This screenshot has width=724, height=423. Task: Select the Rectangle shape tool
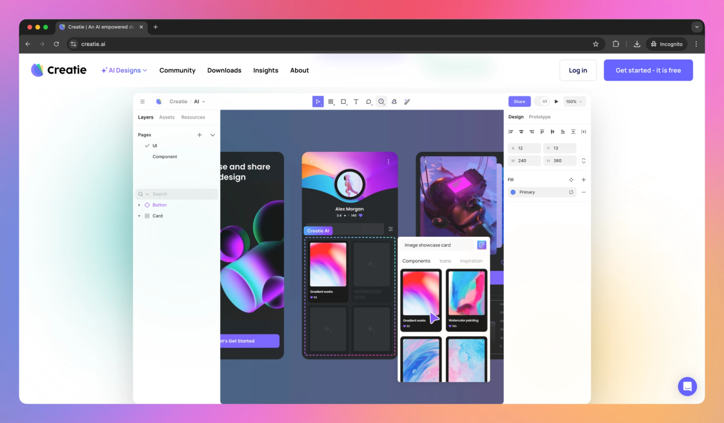coord(343,102)
